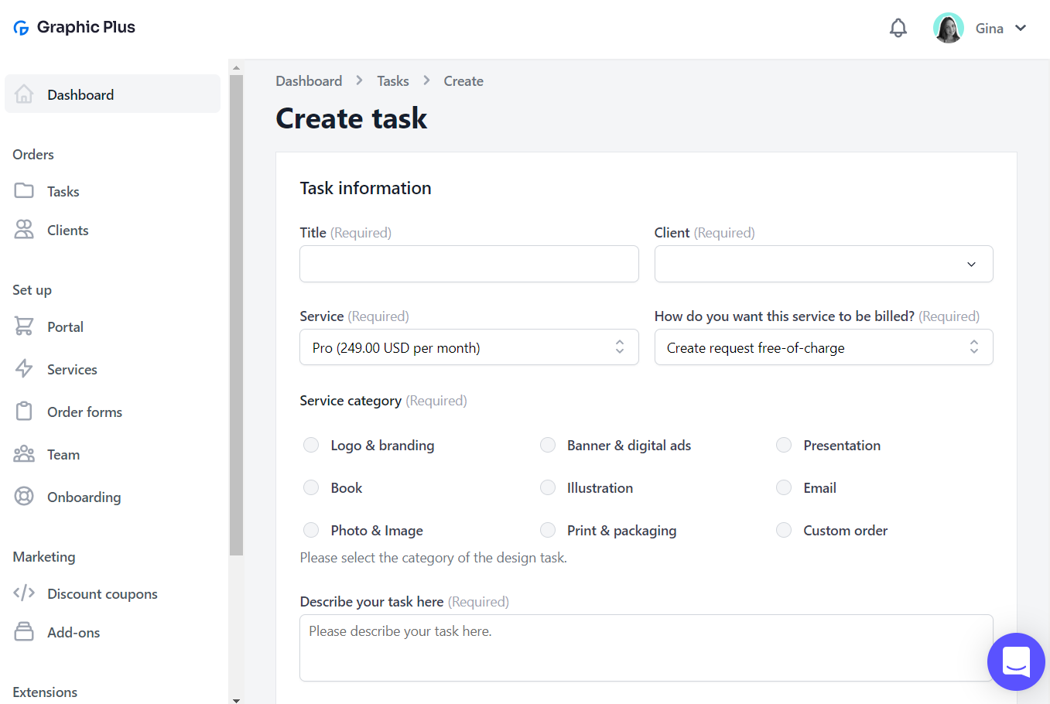This screenshot has width=1050, height=704.
Task: Click the sidebar vertical scrollbar
Action: (x=236, y=309)
